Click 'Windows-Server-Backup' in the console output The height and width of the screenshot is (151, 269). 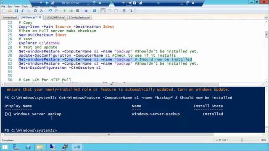tap(156, 114)
